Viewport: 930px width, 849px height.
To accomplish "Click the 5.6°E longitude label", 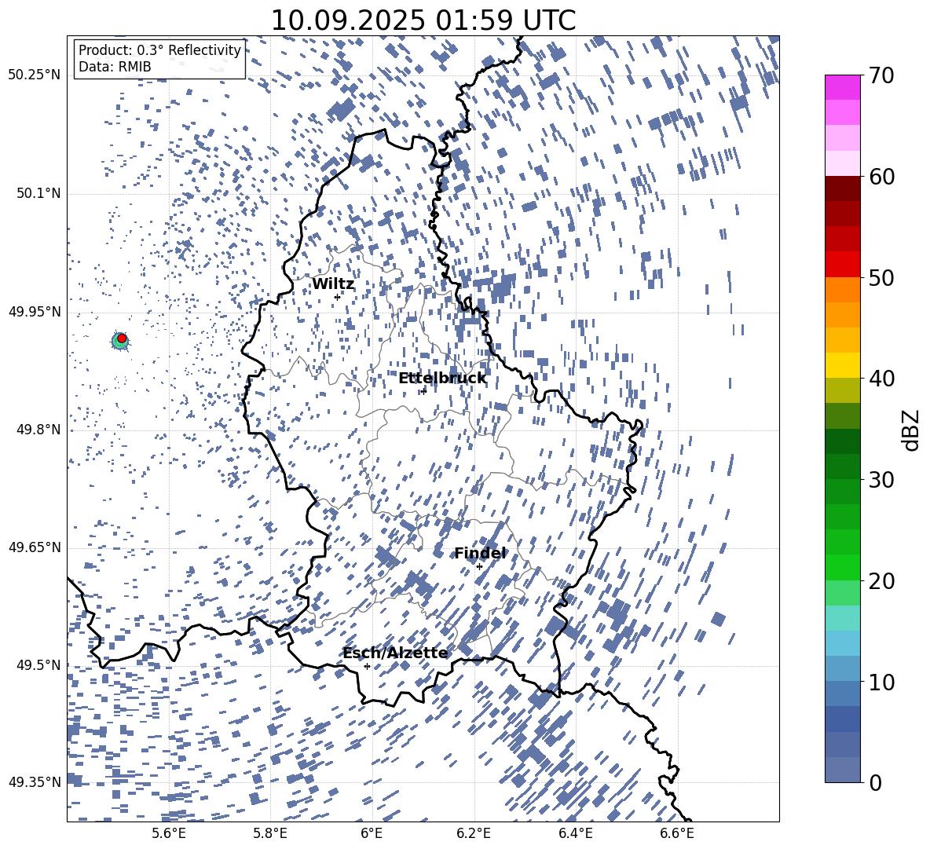I will tap(168, 833).
